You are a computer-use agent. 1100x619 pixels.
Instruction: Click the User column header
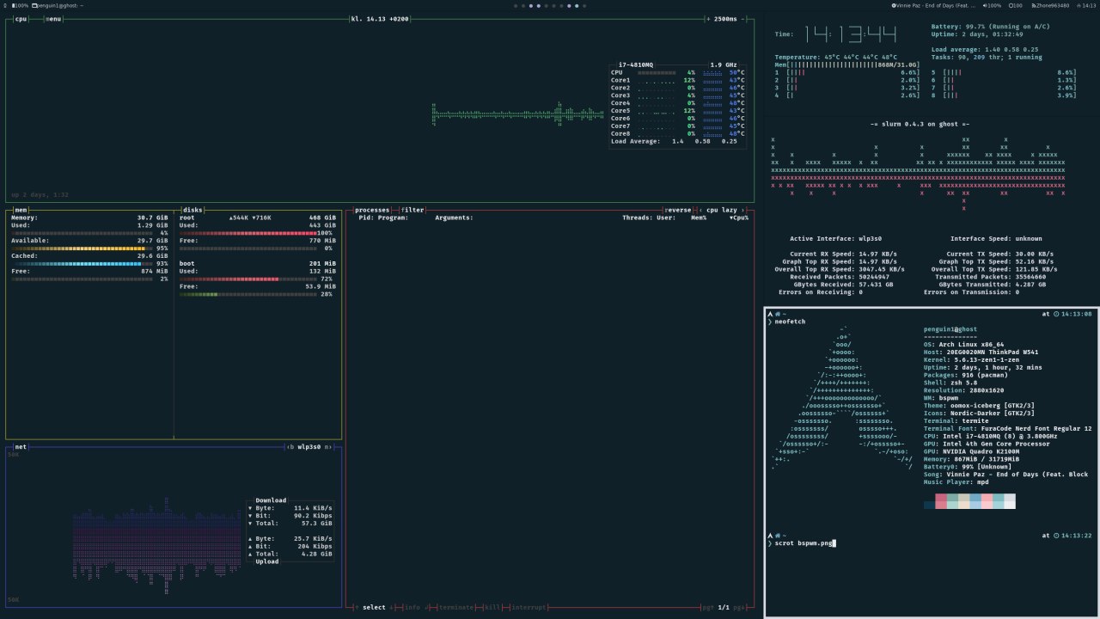click(x=666, y=218)
